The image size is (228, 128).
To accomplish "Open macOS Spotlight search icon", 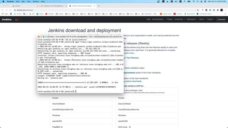I will pos(198,1).
